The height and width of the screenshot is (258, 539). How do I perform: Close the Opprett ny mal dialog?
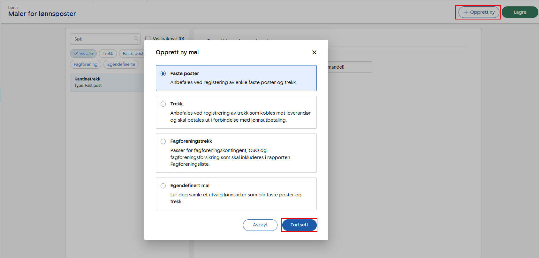click(314, 52)
